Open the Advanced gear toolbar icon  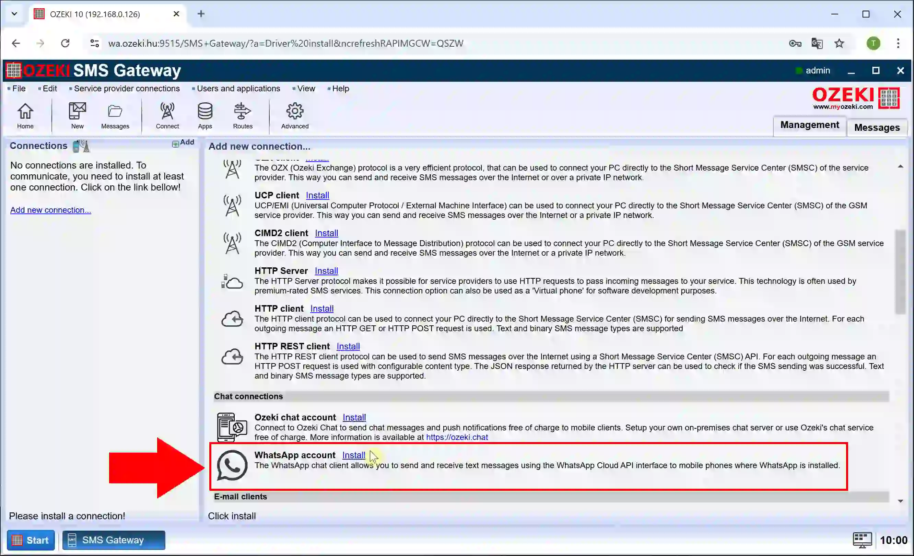[x=295, y=115]
